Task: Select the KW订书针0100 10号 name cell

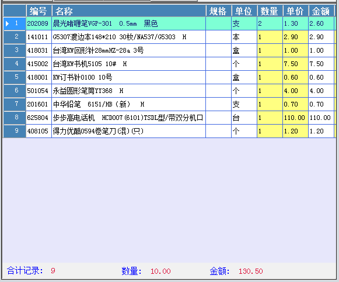Action: tap(129, 77)
